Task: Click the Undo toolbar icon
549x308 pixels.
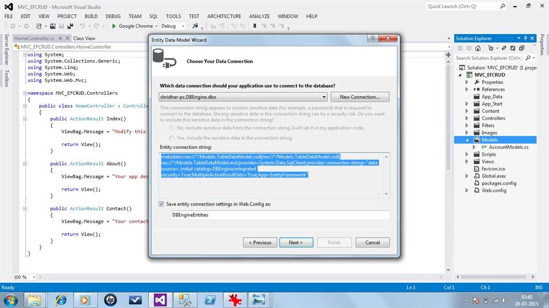Action: [x=82, y=26]
